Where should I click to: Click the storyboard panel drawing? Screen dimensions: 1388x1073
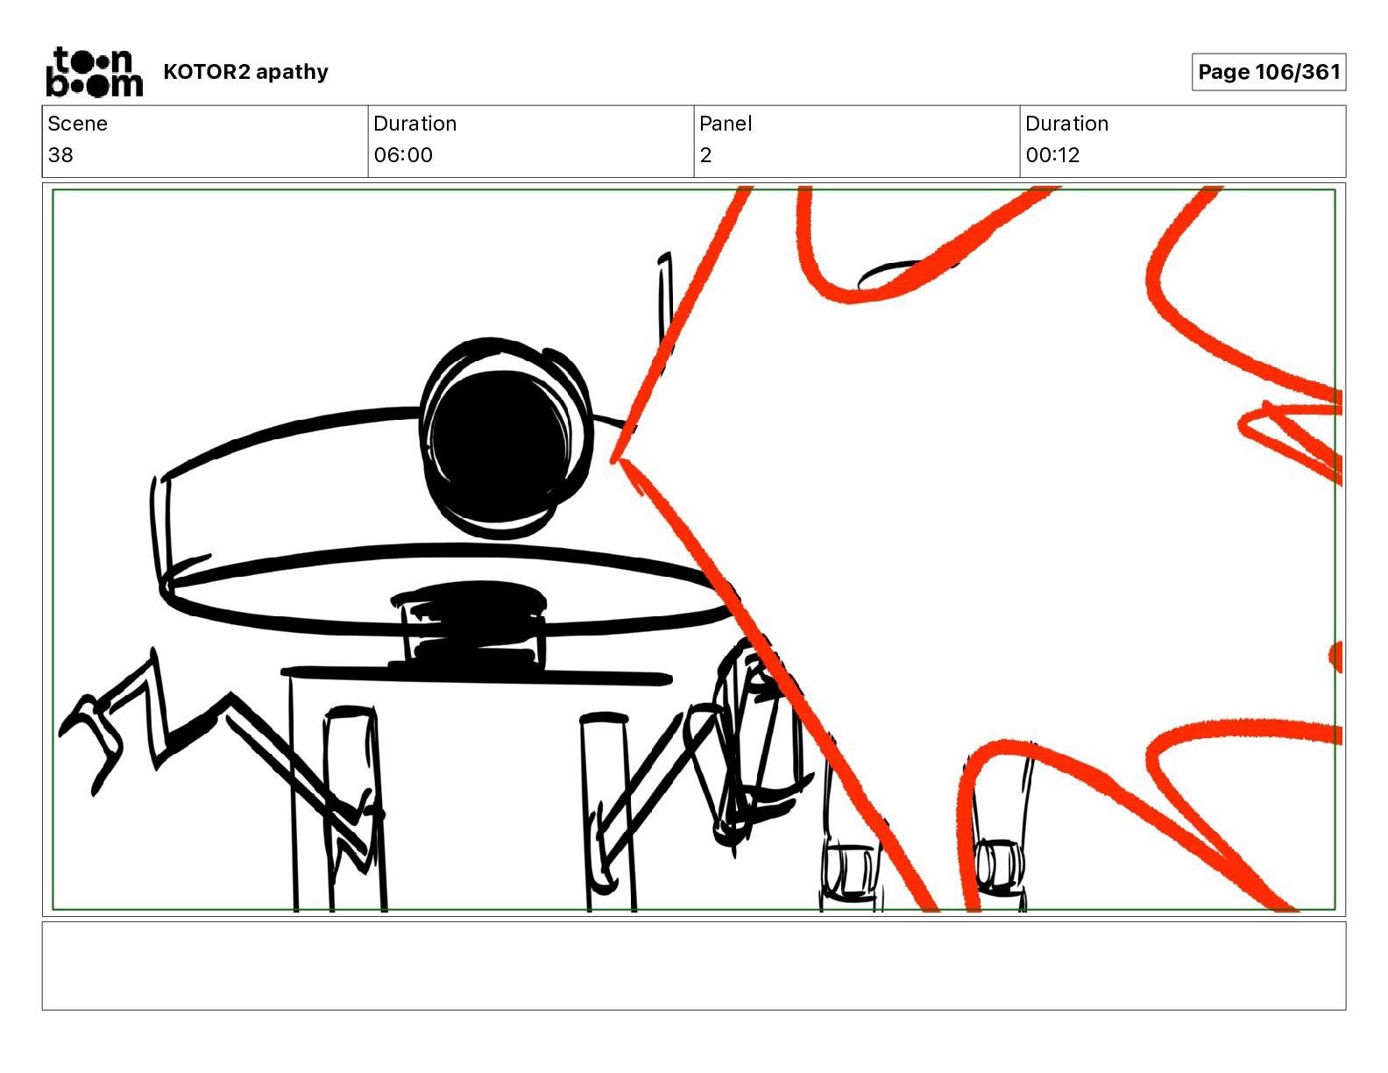(x=694, y=550)
